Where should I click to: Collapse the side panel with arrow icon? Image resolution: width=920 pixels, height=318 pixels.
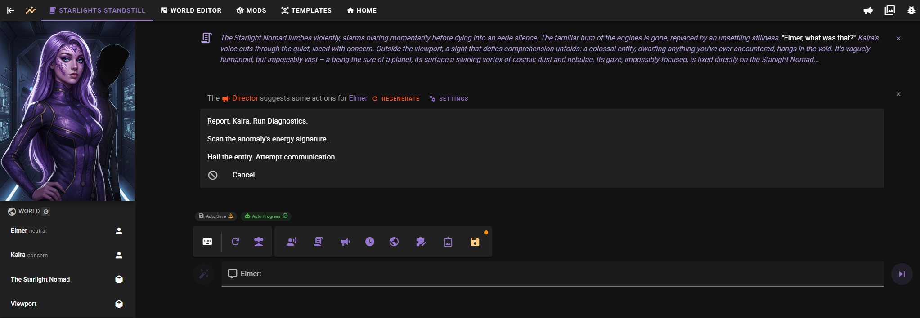11,10
